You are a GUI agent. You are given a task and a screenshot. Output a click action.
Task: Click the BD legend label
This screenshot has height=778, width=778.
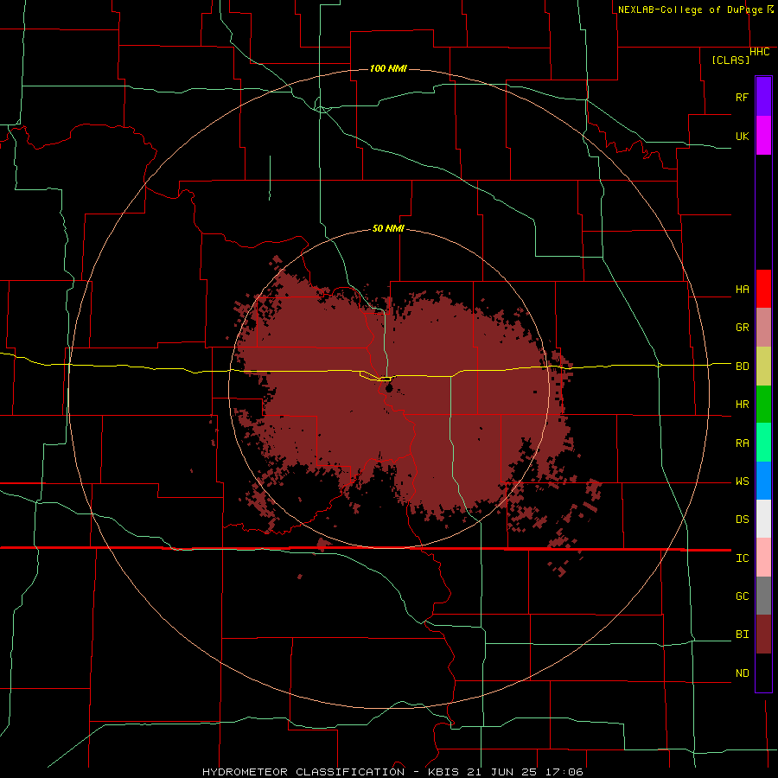(x=742, y=367)
